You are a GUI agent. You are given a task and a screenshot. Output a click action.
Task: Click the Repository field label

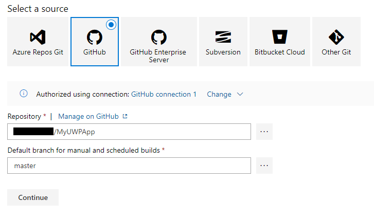click(24, 116)
